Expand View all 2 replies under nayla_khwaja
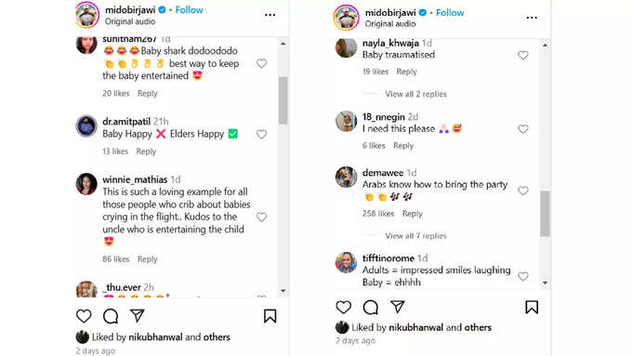The image size is (632, 356). [416, 94]
